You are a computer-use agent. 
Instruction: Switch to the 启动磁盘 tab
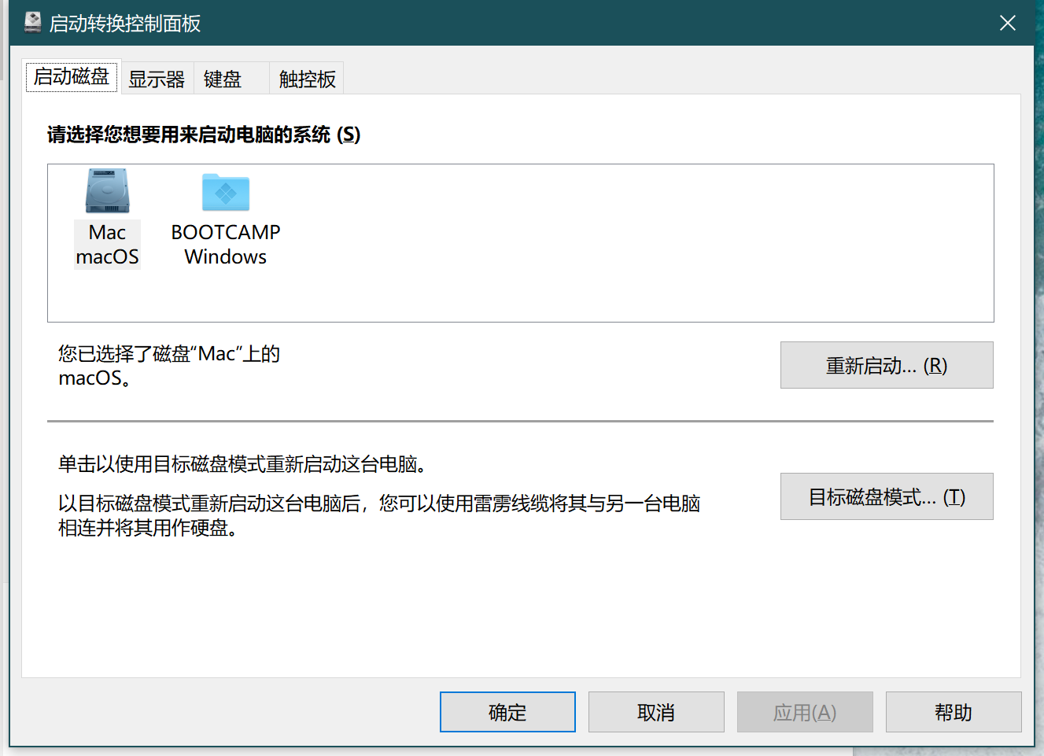coord(72,77)
